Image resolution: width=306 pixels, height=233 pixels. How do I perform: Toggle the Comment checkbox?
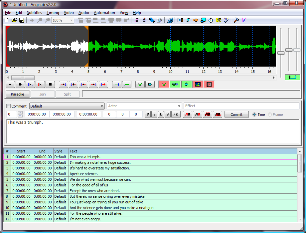click(x=9, y=106)
